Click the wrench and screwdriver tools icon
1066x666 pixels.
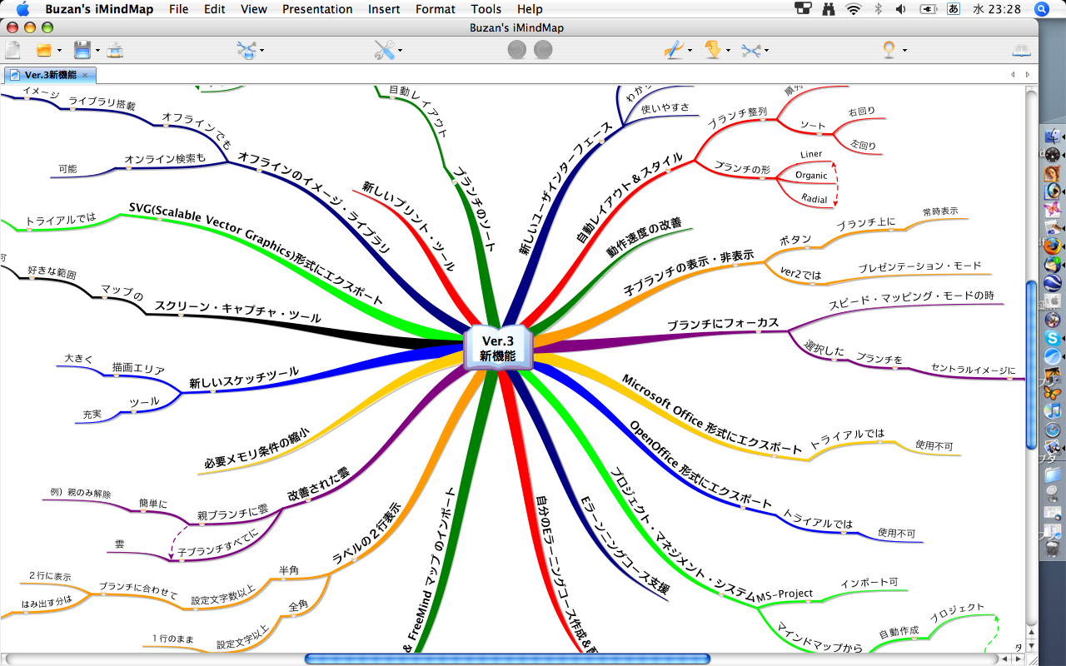[384, 50]
